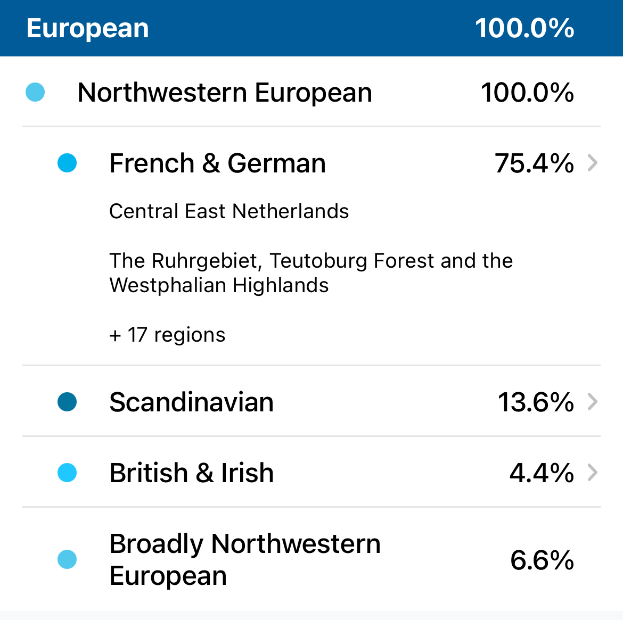
Task: Open the Scandinavian ancestry entry
Action: point(191,402)
